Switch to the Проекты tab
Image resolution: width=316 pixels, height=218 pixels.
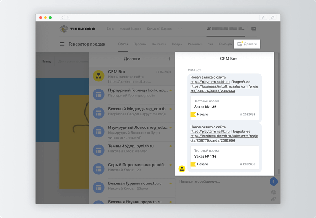pyautogui.click(x=140, y=44)
